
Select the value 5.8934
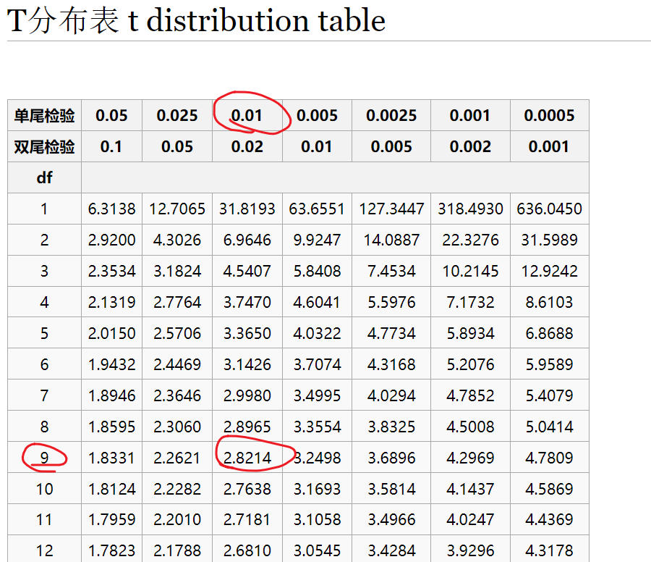click(x=470, y=333)
